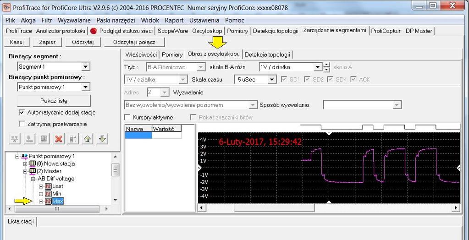Click the ProfiTrace eye icon in title bar
Image resolution: width=469 pixels, height=240 pixels.
click(6, 7)
